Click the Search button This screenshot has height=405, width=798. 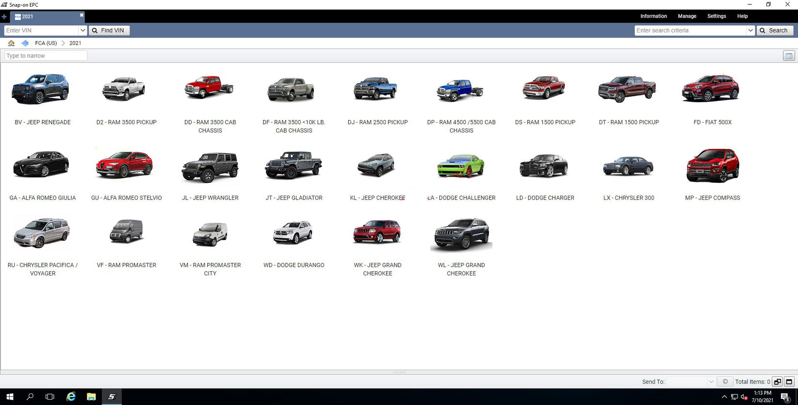pos(774,31)
